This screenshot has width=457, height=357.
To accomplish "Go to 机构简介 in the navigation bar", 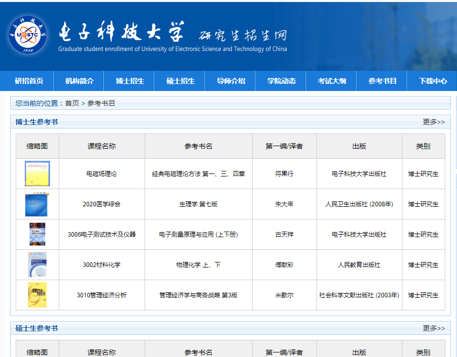I will coord(79,81).
